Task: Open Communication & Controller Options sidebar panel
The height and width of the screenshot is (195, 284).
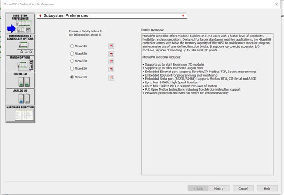Action: 20,45
